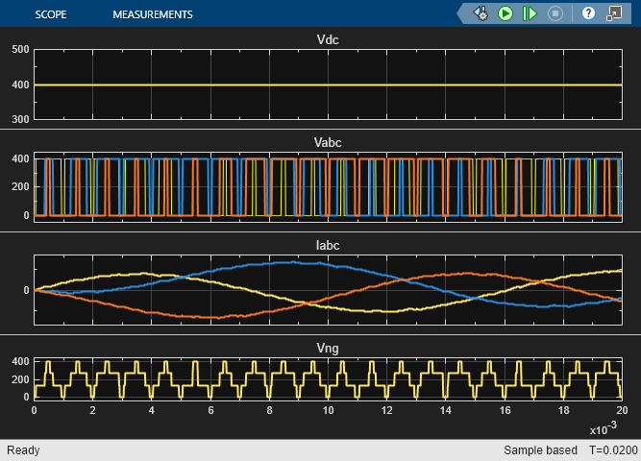Click the configuration settings gear icon

click(x=481, y=13)
